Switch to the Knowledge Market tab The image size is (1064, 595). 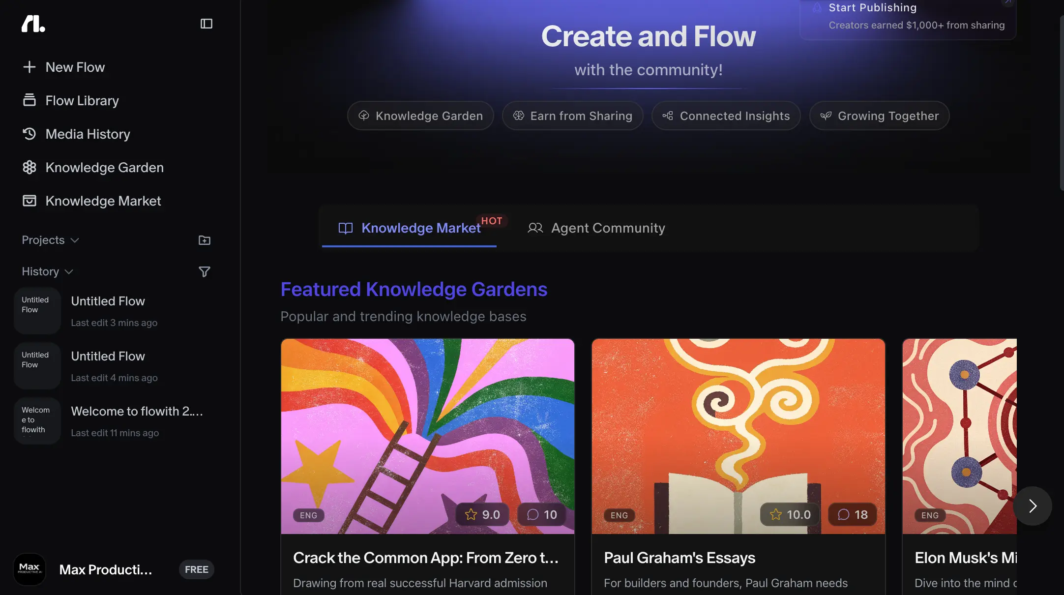pos(409,228)
